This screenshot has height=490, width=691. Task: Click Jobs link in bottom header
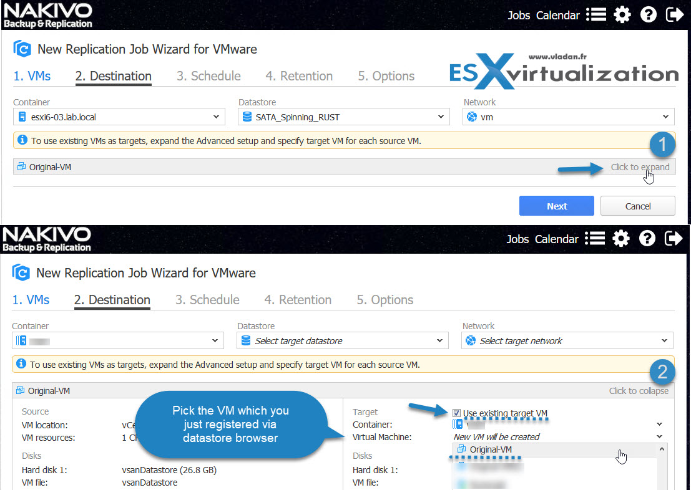click(x=517, y=239)
